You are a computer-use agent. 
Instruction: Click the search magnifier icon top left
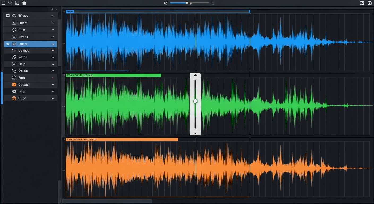click(x=10, y=3)
